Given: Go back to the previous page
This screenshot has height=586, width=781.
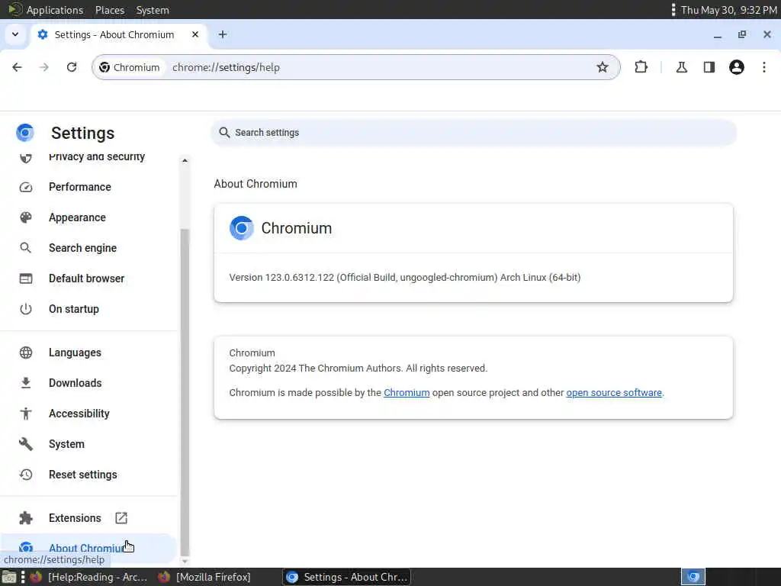Looking at the screenshot, I should pyautogui.click(x=17, y=67).
